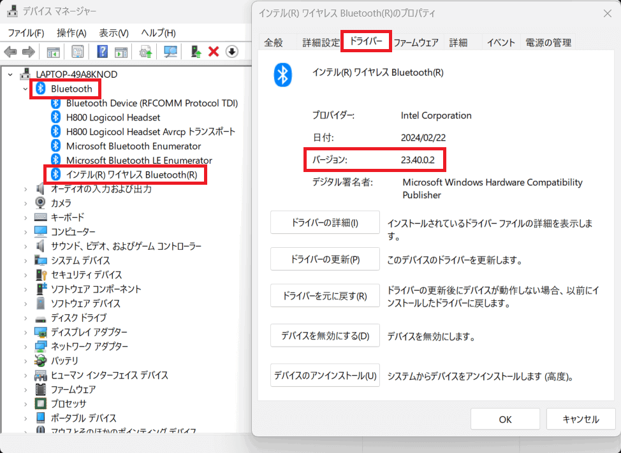Select Bluetooth Device (RFCOMM Protocol TDI) in tree
The image size is (621, 453).
point(152,103)
